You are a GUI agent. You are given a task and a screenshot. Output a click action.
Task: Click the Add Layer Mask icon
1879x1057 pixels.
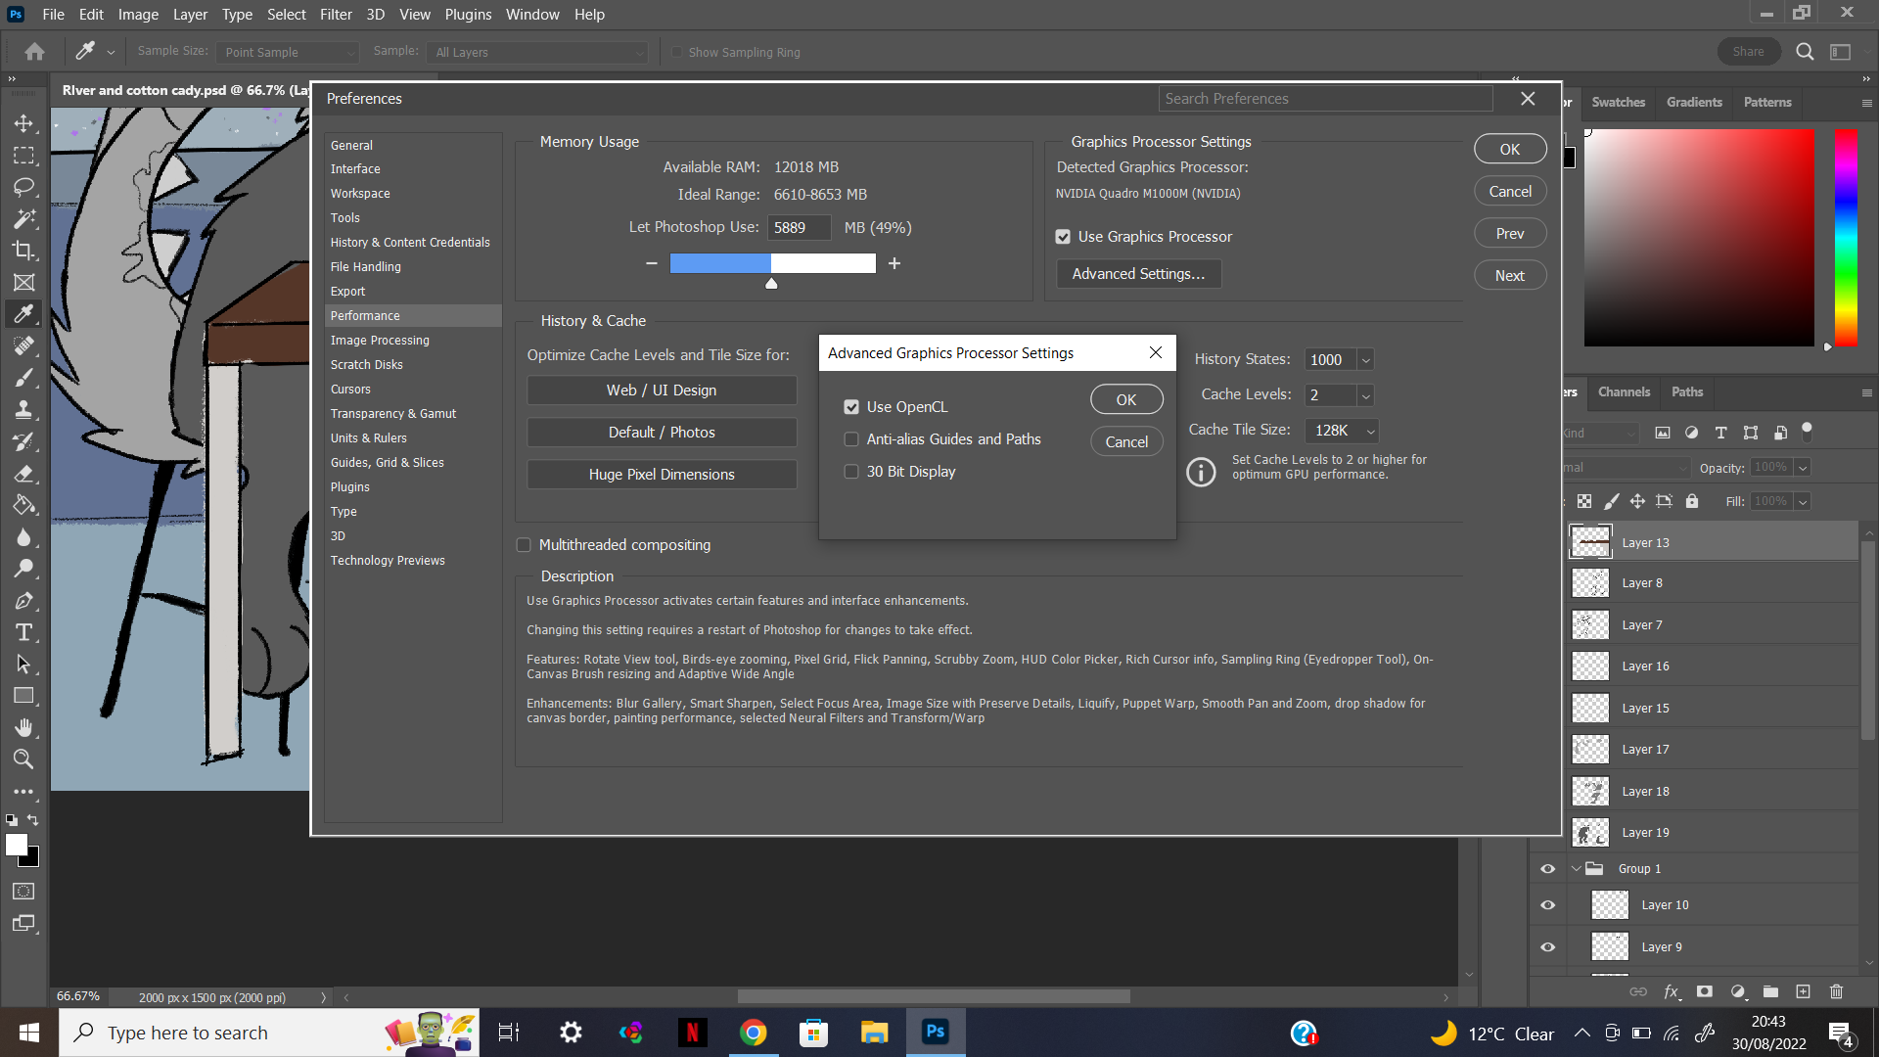(x=1705, y=991)
